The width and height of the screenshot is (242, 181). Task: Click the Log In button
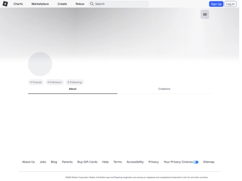click(230, 4)
